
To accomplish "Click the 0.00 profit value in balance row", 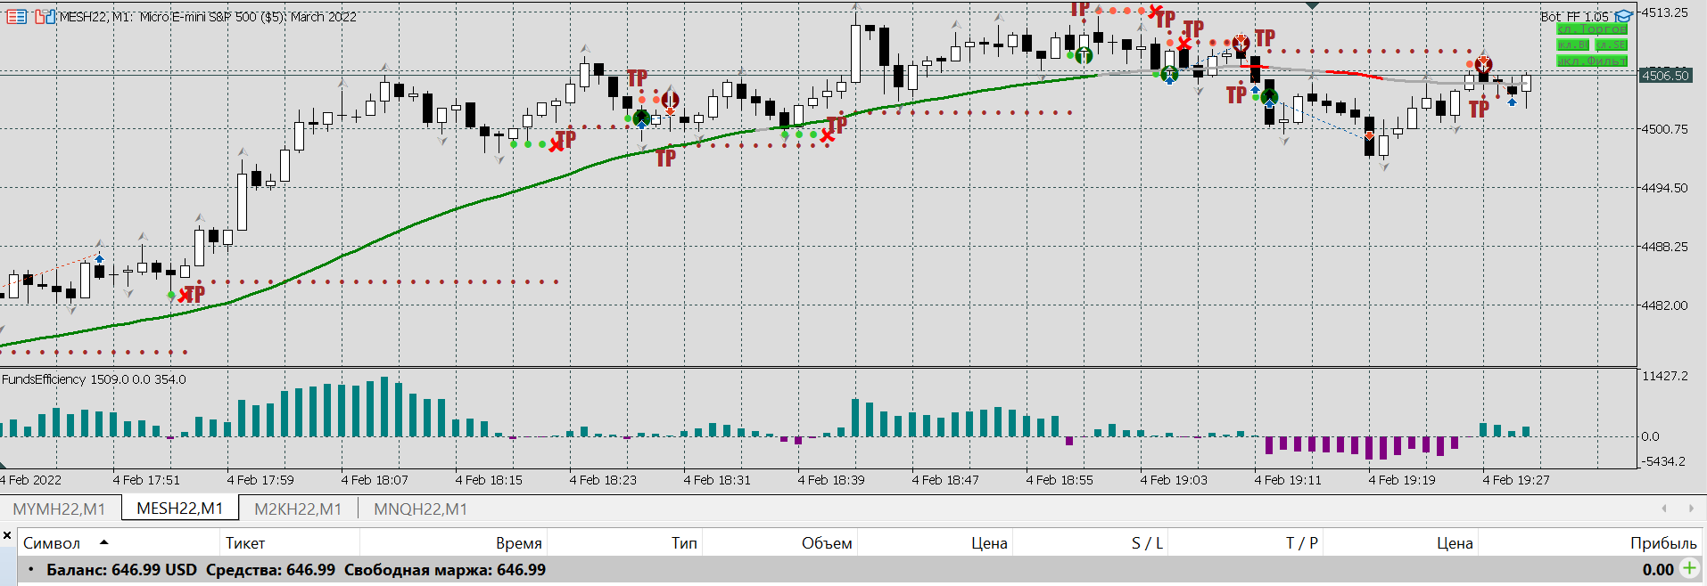I will pos(1658,570).
